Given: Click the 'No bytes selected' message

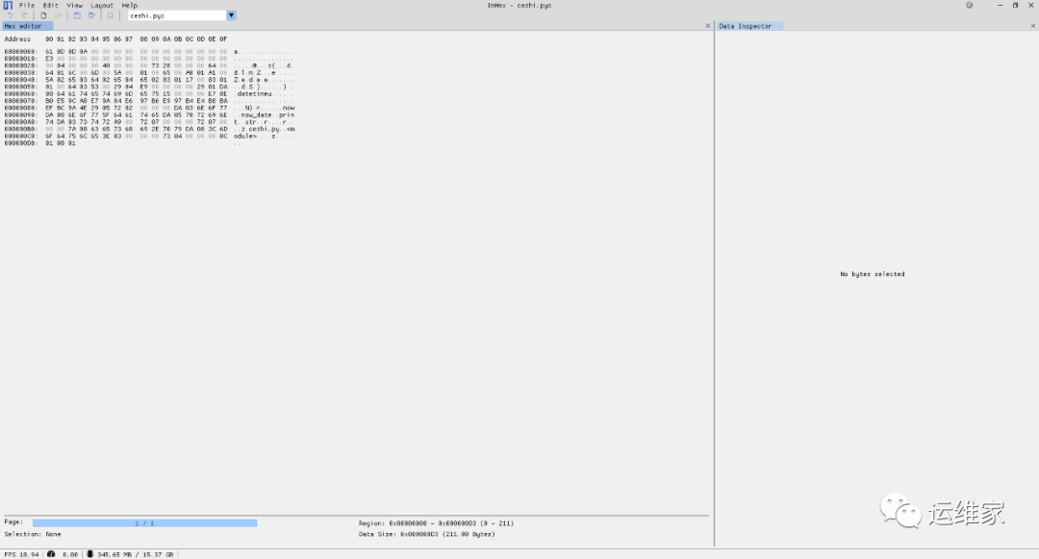Looking at the screenshot, I should [872, 273].
